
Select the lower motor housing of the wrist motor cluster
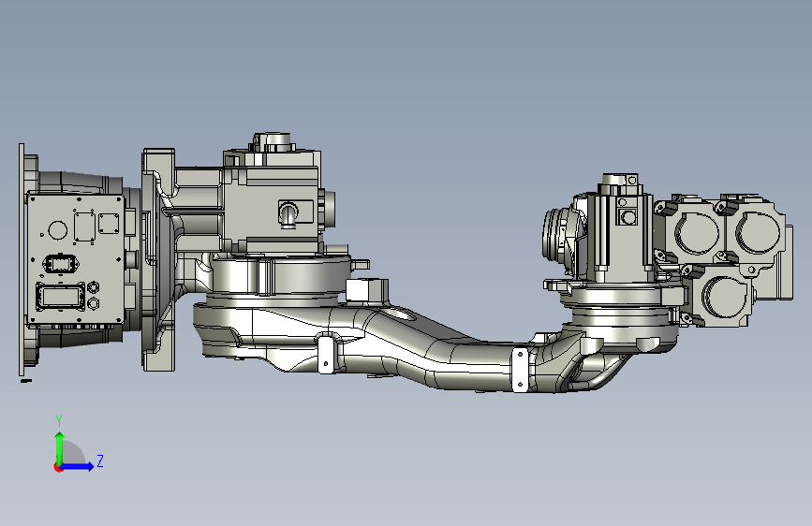pos(720,297)
